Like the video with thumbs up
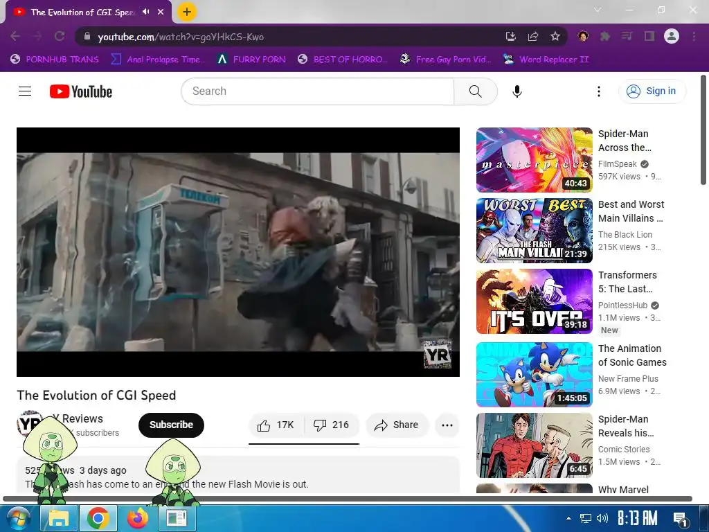This screenshot has height=532, width=709. click(276, 425)
